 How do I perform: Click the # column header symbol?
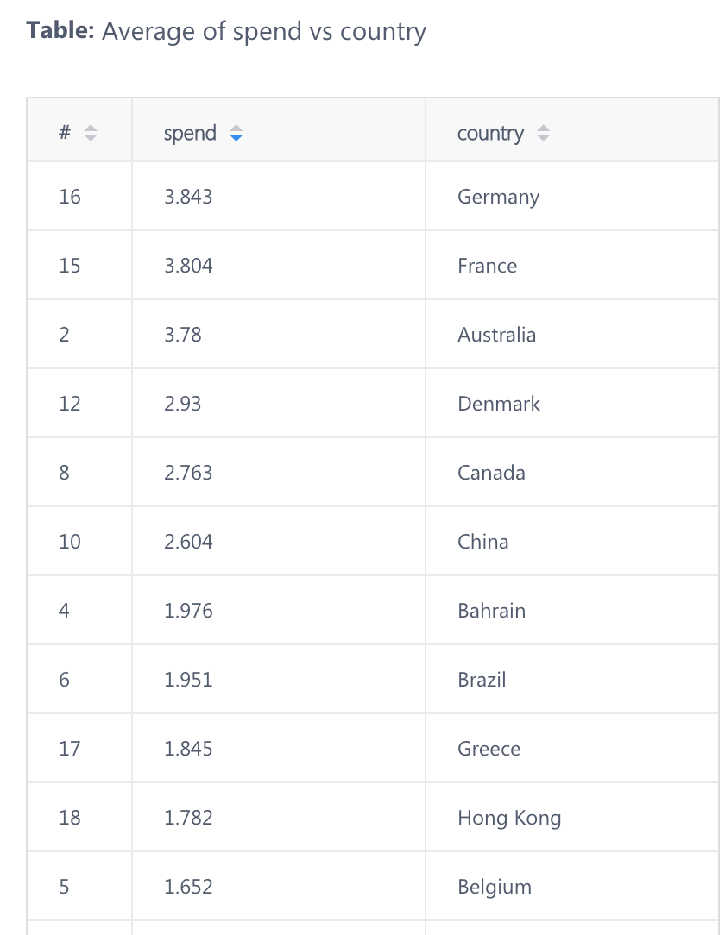click(x=65, y=134)
